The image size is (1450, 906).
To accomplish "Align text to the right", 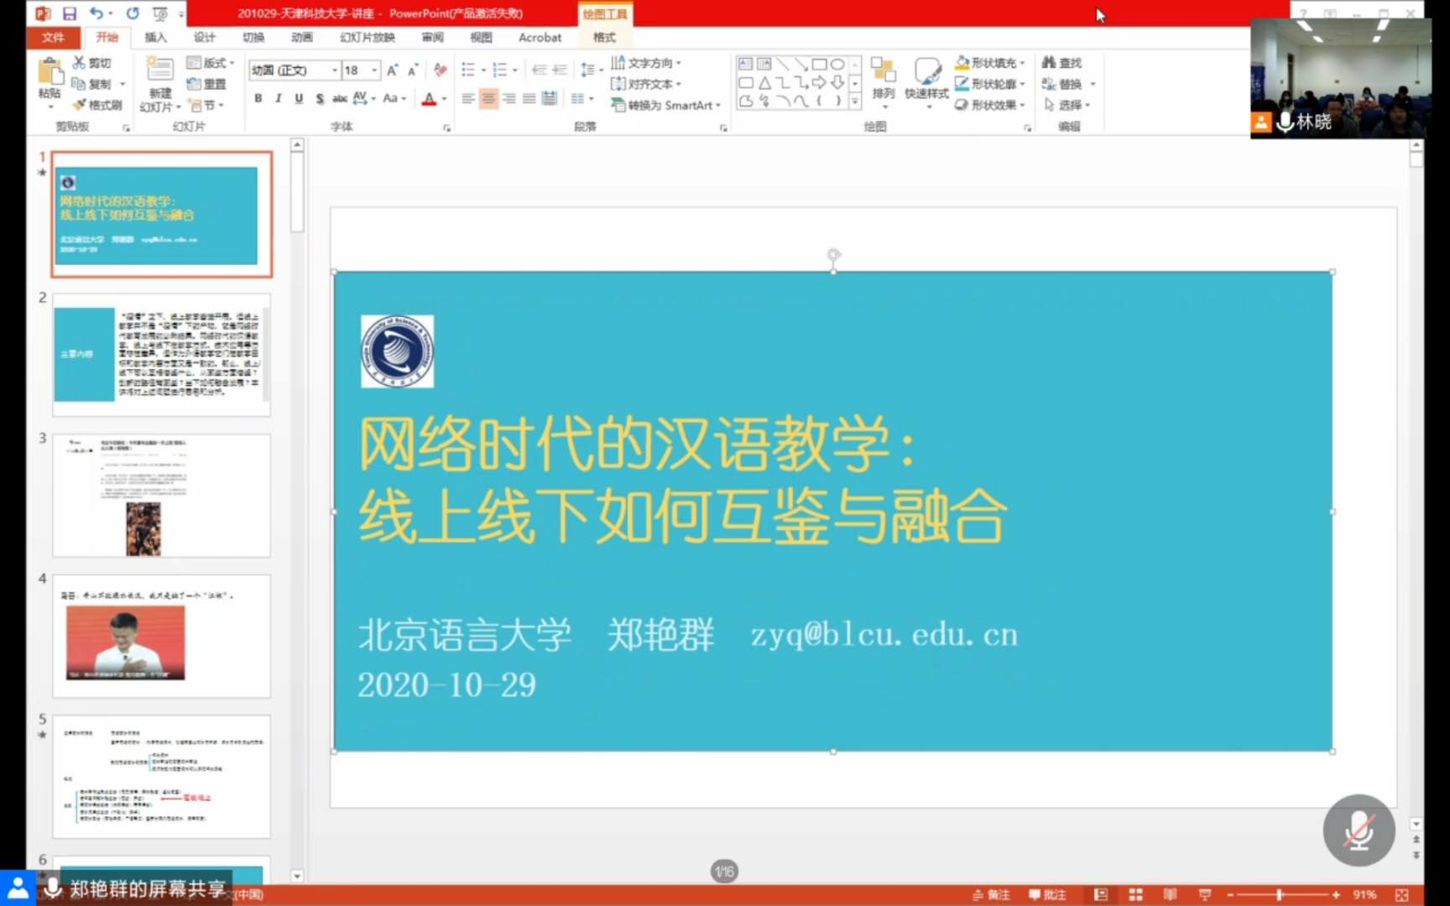I will pyautogui.click(x=509, y=99).
